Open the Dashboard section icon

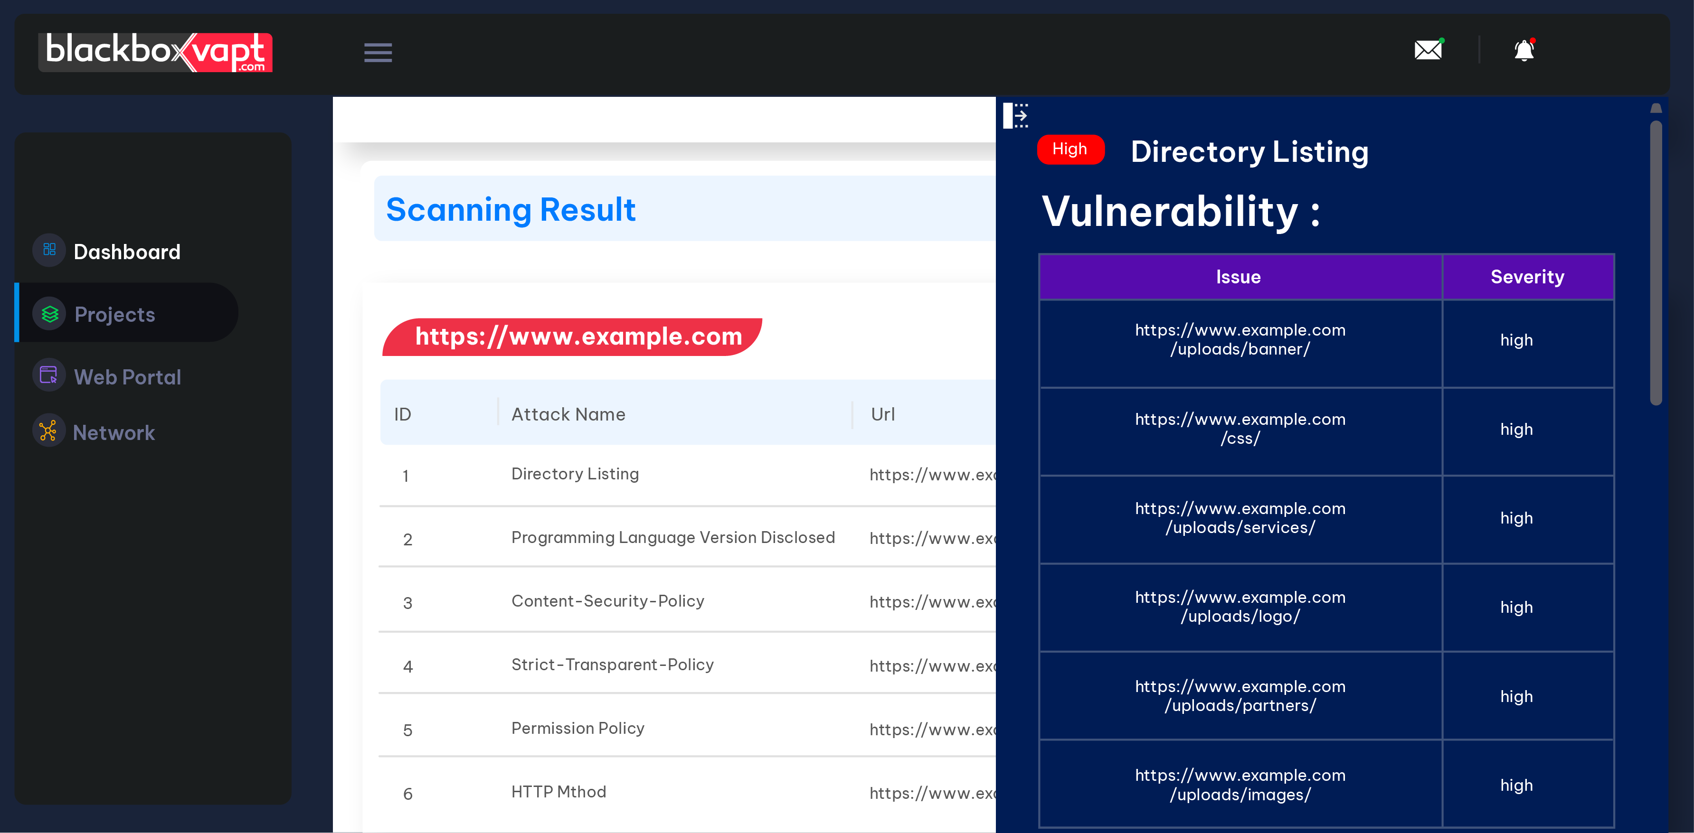click(x=48, y=251)
